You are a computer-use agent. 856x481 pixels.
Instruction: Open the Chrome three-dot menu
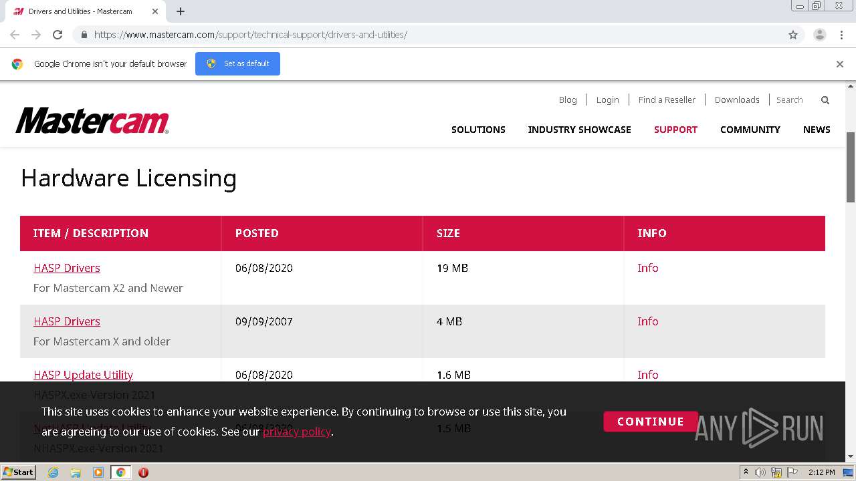841,35
